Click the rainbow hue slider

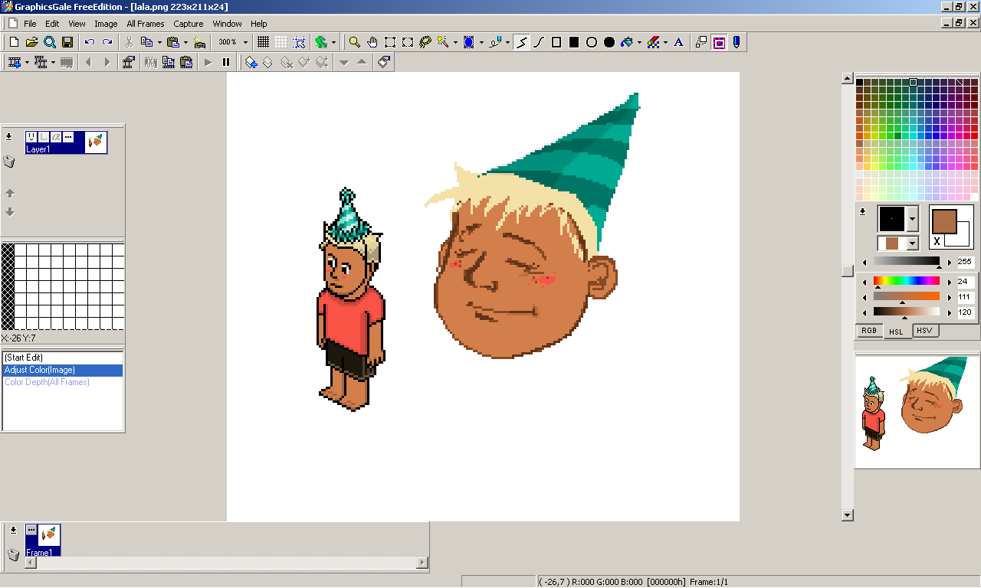tap(906, 281)
